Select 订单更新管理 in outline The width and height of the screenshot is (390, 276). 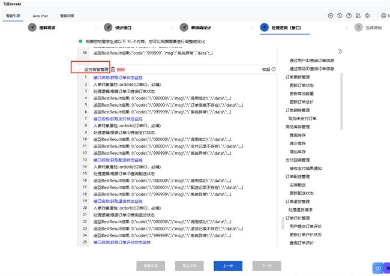[298, 77]
